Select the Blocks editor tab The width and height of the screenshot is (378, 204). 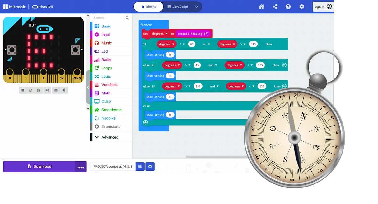149,7
